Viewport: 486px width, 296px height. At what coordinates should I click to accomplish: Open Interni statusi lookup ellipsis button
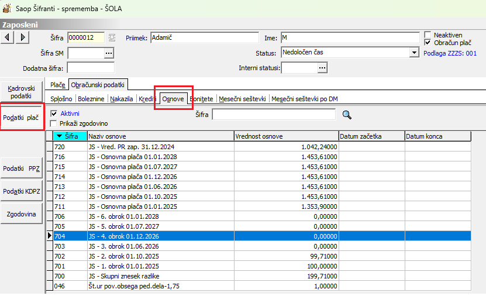coord(322,68)
